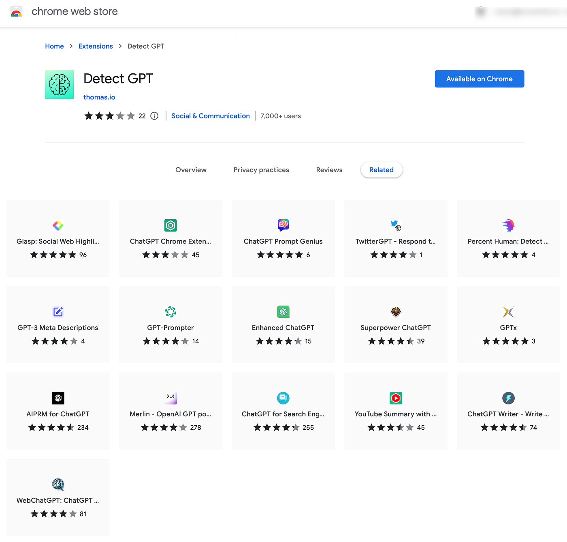Open the WebChatGPT: ChatGPT ... title
Screen dimensions: 567x542
coord(58,500)
